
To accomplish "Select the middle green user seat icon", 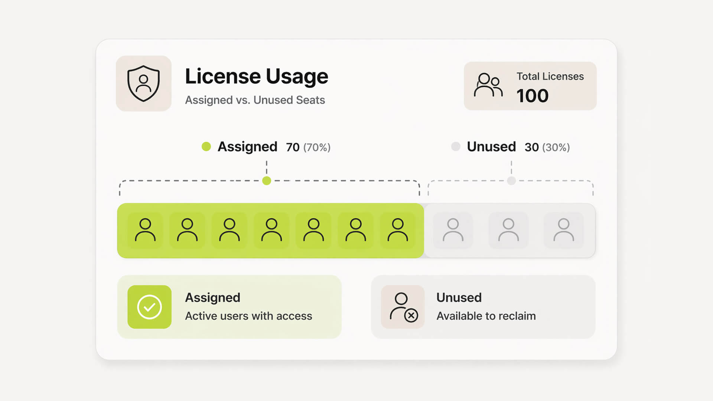I will pyautogui.click(x=271, y=230).
